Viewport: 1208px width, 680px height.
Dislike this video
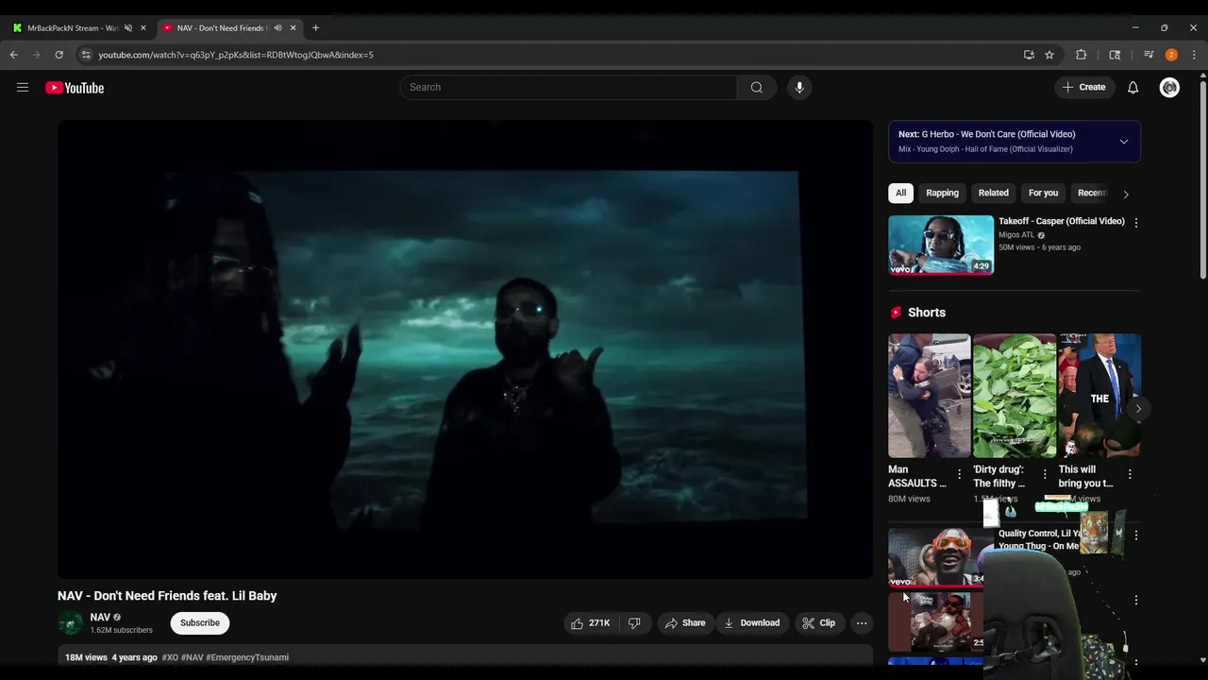634,622
